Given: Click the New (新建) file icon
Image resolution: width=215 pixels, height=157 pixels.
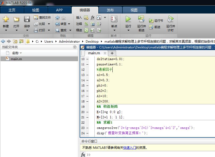Looking at the screenshot, I should [x=6, y=19].
